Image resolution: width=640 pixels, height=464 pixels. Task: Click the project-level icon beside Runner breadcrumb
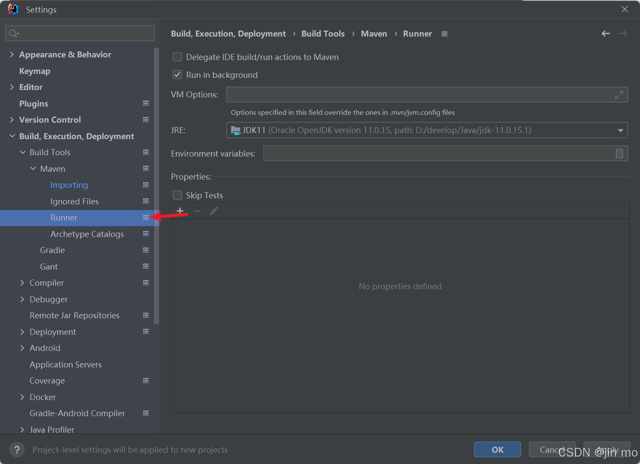click(444, 34)
